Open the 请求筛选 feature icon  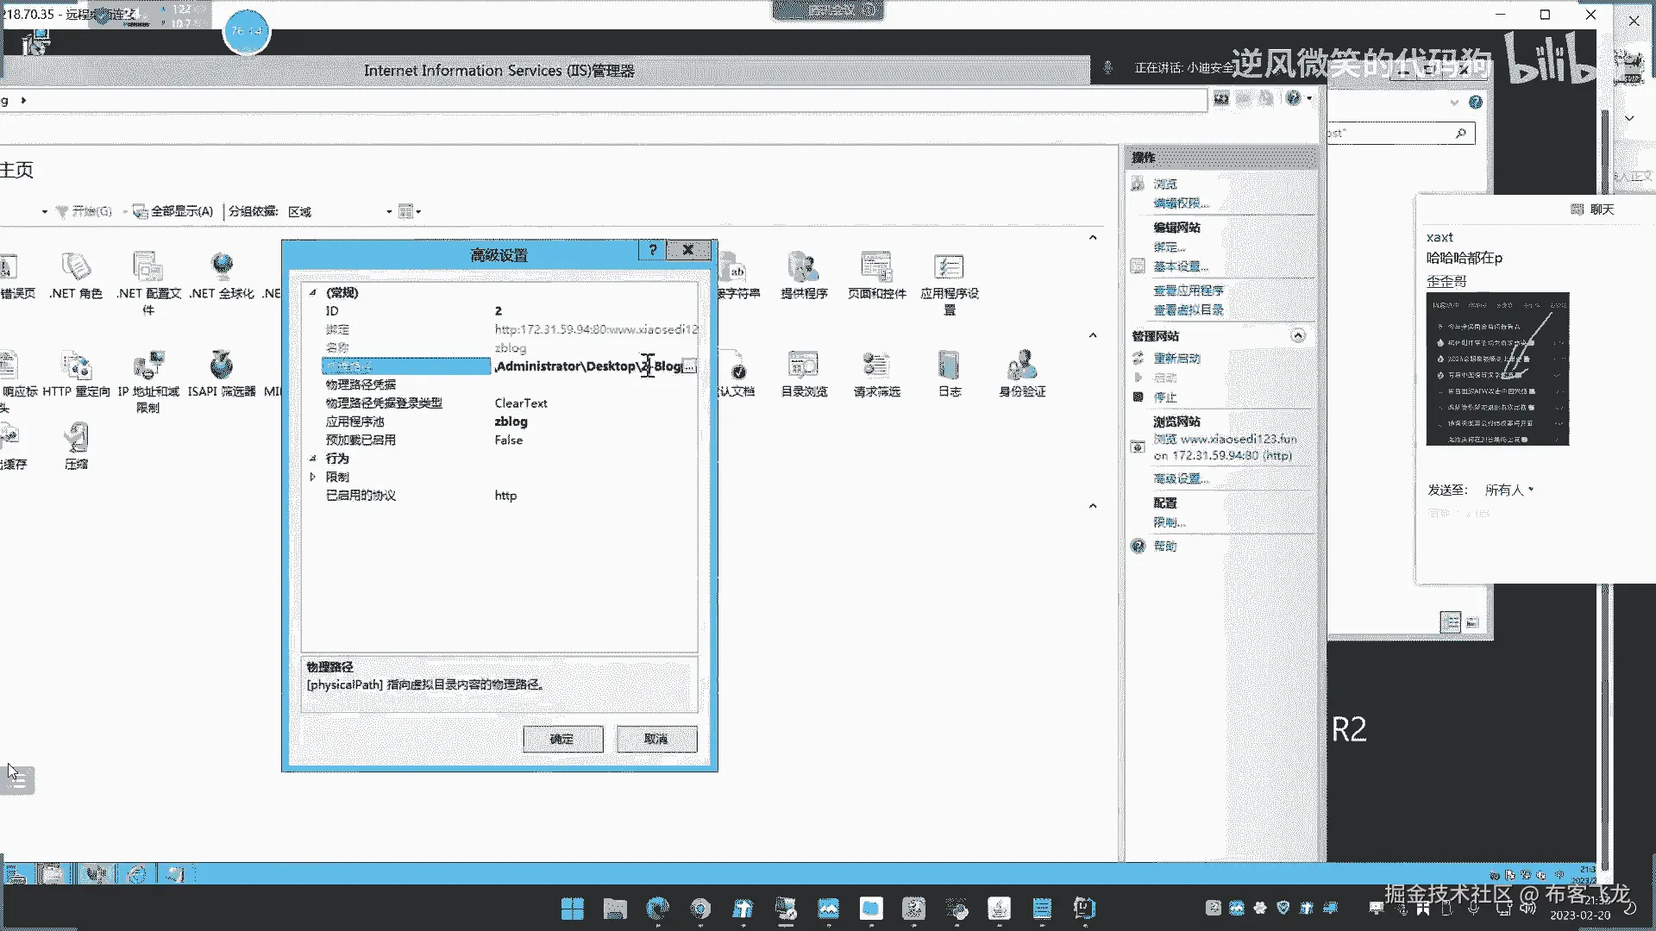coord(876,374)
